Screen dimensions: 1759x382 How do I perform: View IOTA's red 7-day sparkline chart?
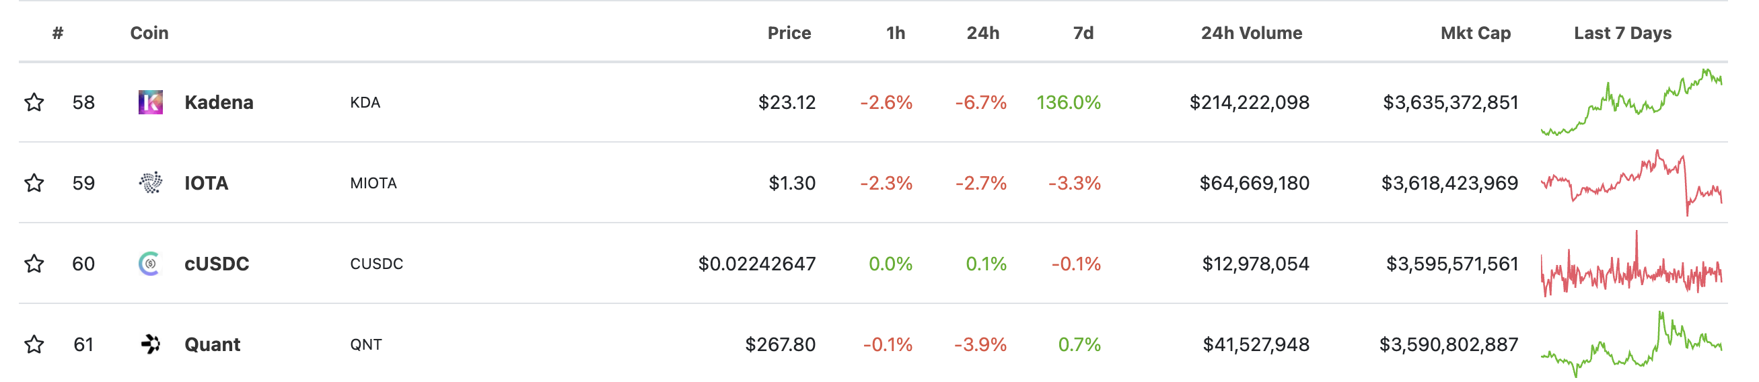(1632, 183)
